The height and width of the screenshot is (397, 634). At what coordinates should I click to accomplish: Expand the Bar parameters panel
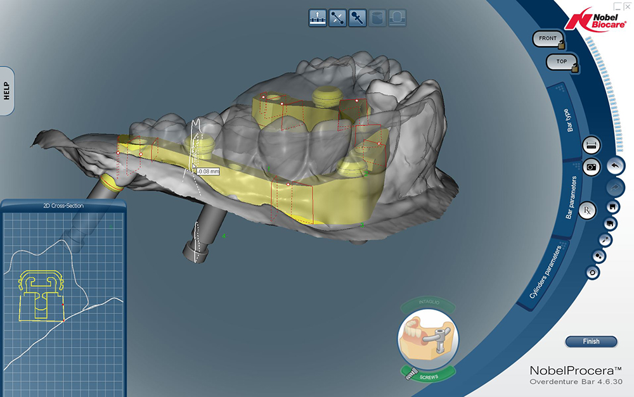click(x=569, y=198)
